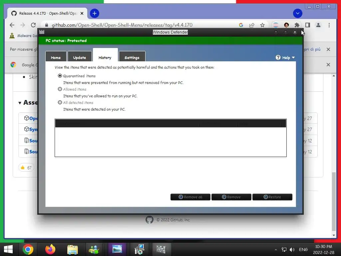341x256 pixels.
Task: Select the All detected items radio button
Action: click(60, 102)
